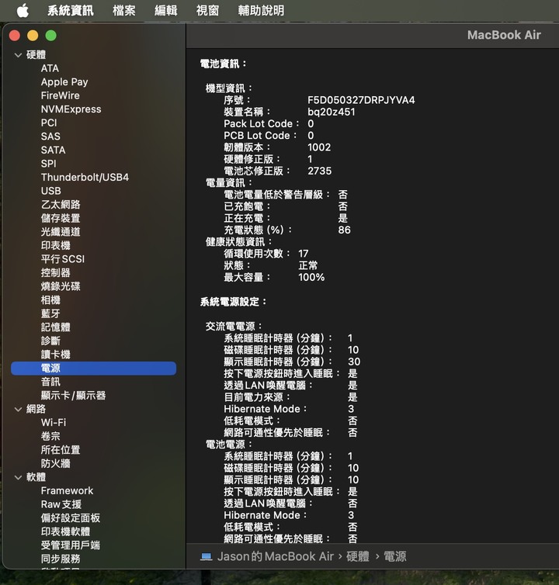
Task: Select Wi-Fi under 網路
Action: click(x=54, y=423)
